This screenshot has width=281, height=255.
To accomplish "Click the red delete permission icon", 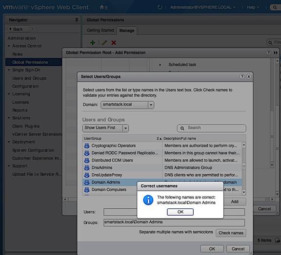I will coord(114,42).
